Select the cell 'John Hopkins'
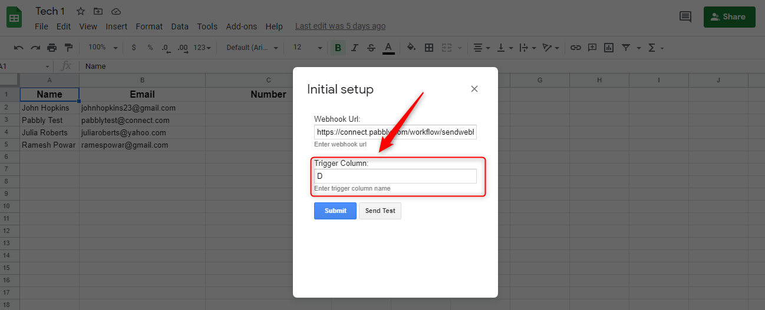This screenshot has height=310, width=765. coord(50,108)
